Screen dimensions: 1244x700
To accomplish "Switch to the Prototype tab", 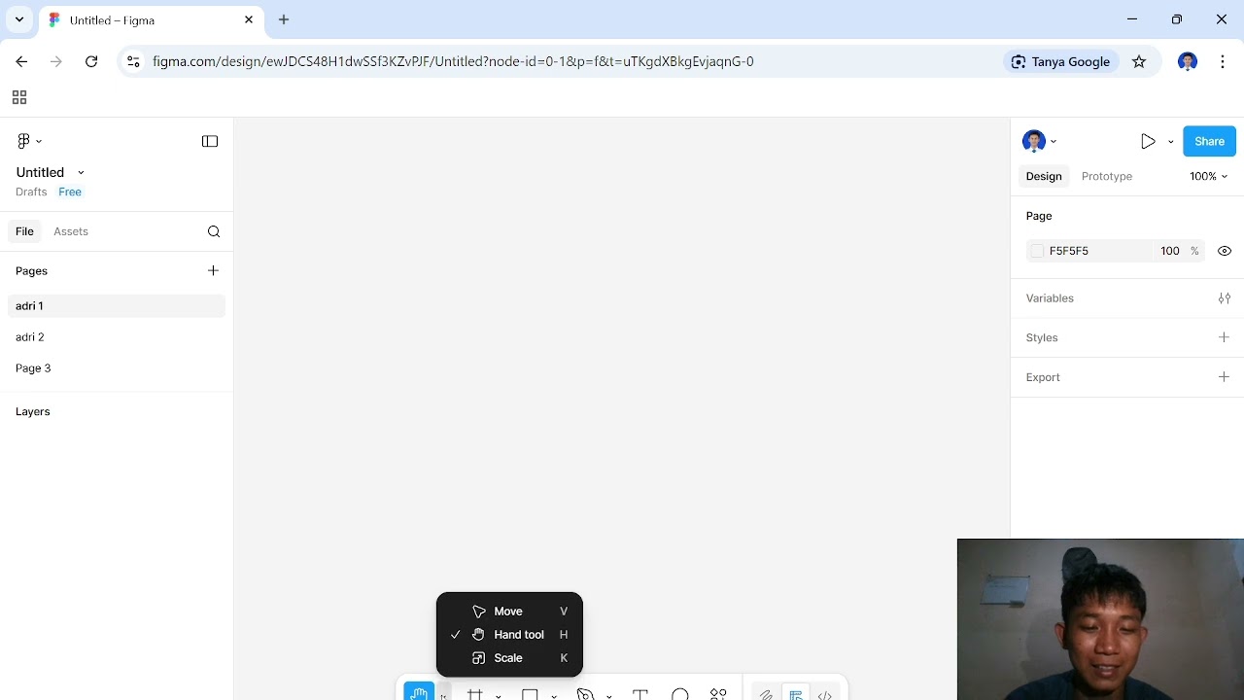I will (x=1107, y=176).
